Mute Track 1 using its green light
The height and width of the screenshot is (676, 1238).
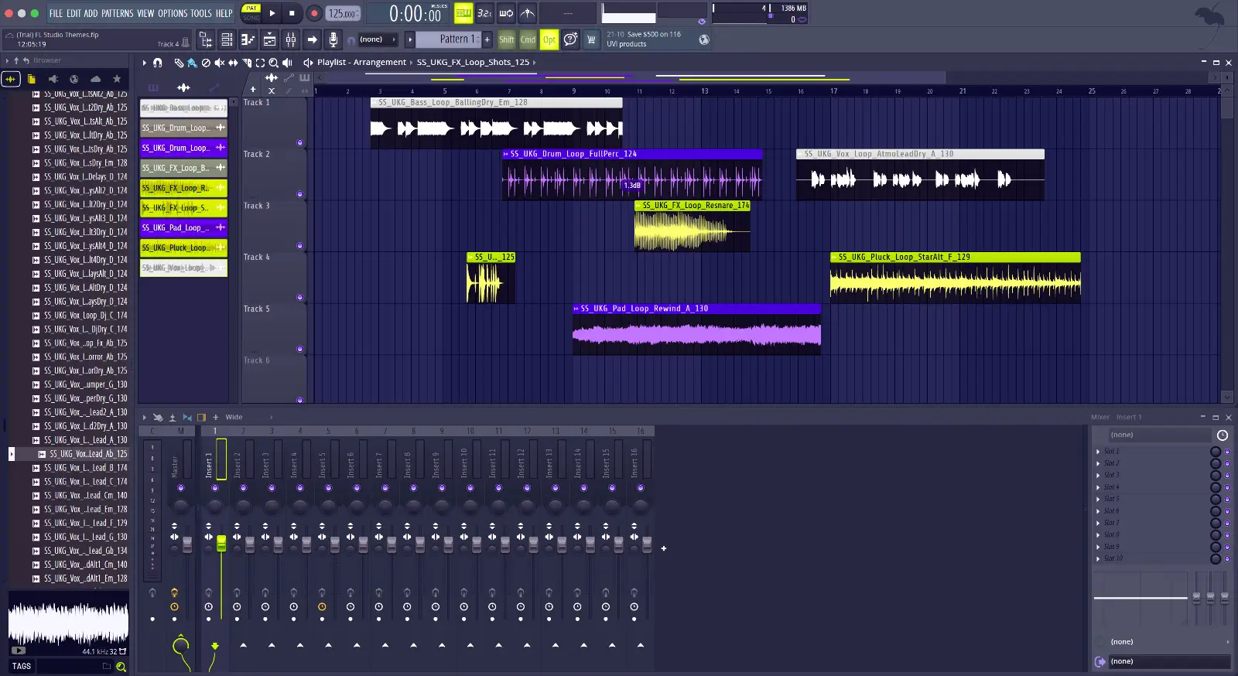click(300, 143)
